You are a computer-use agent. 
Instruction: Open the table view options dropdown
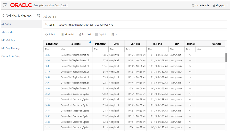tap(114, 35)
